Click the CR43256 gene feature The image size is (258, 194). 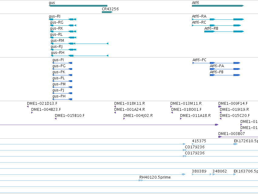(x=107, y=12)
